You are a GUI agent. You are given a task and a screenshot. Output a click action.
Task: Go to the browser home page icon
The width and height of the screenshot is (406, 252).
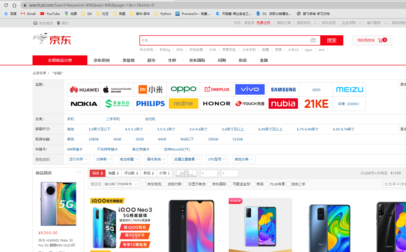[x=14, y=5]
